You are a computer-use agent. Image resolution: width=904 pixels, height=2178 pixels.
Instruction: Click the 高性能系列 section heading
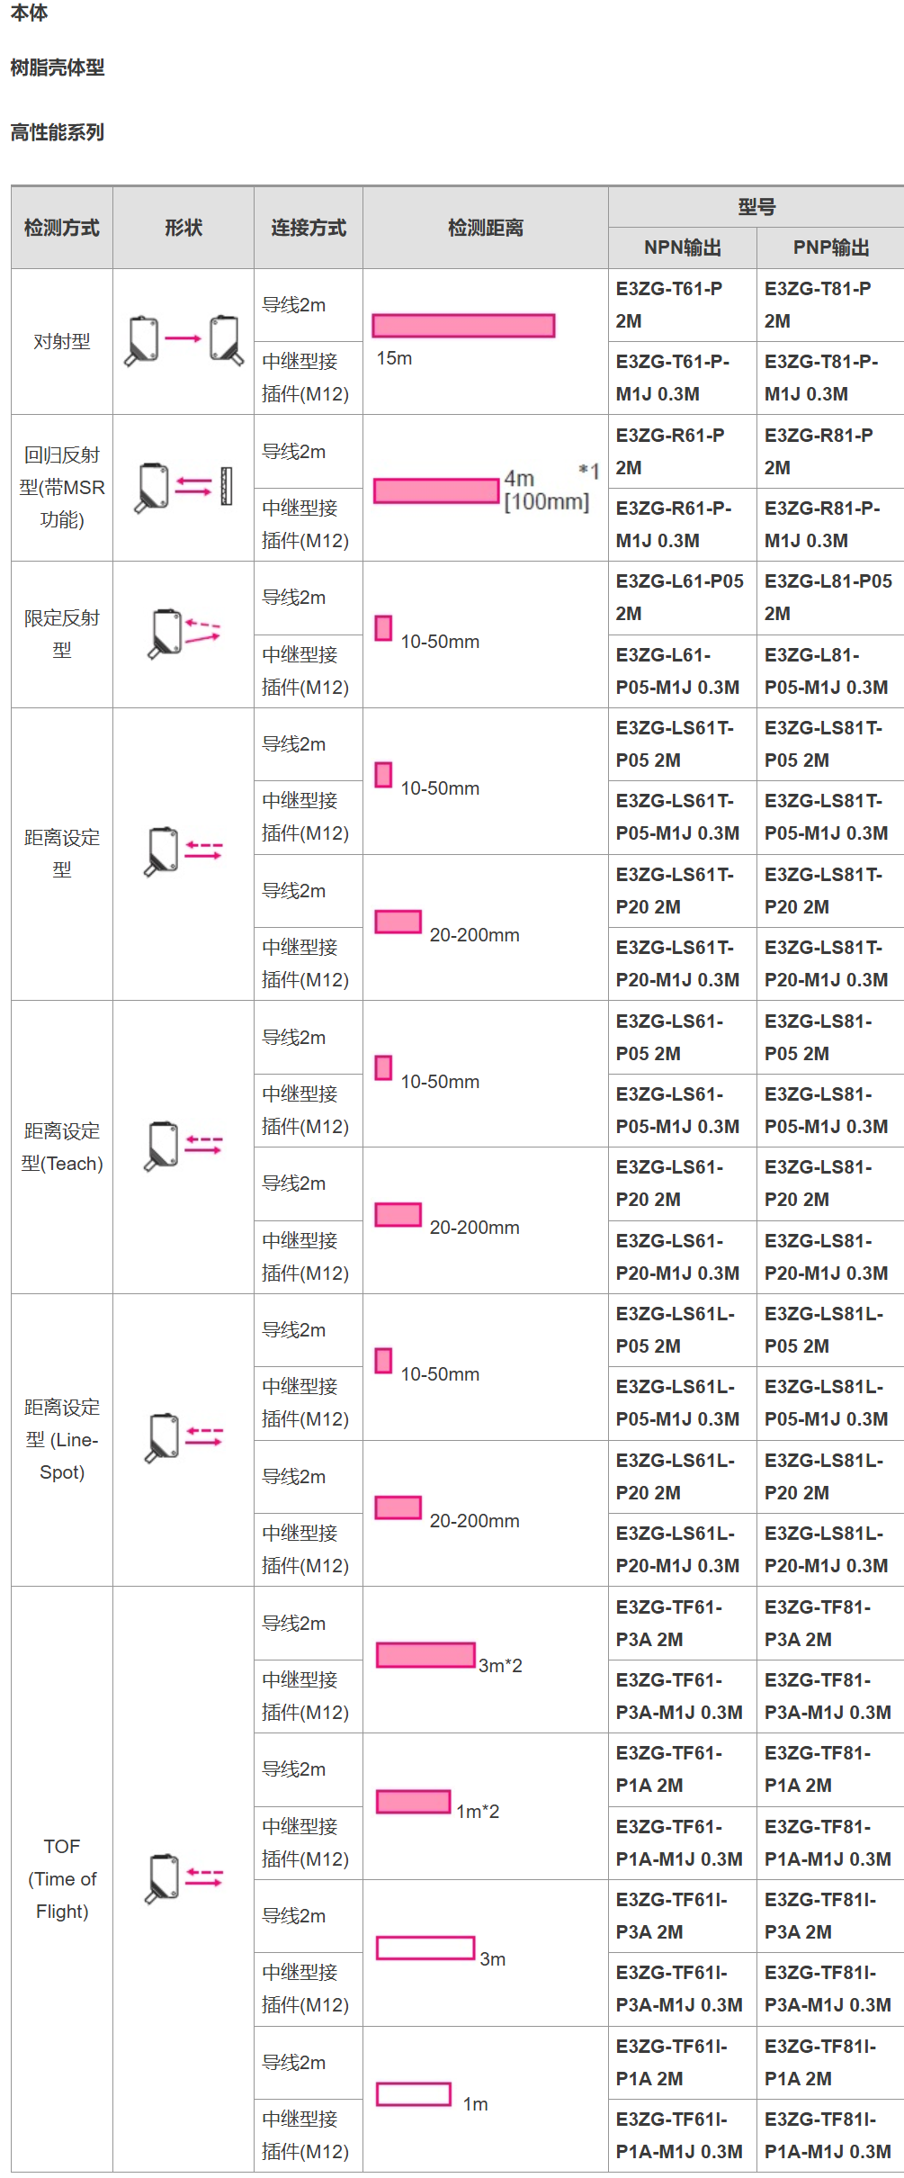[x=58, y=132]
